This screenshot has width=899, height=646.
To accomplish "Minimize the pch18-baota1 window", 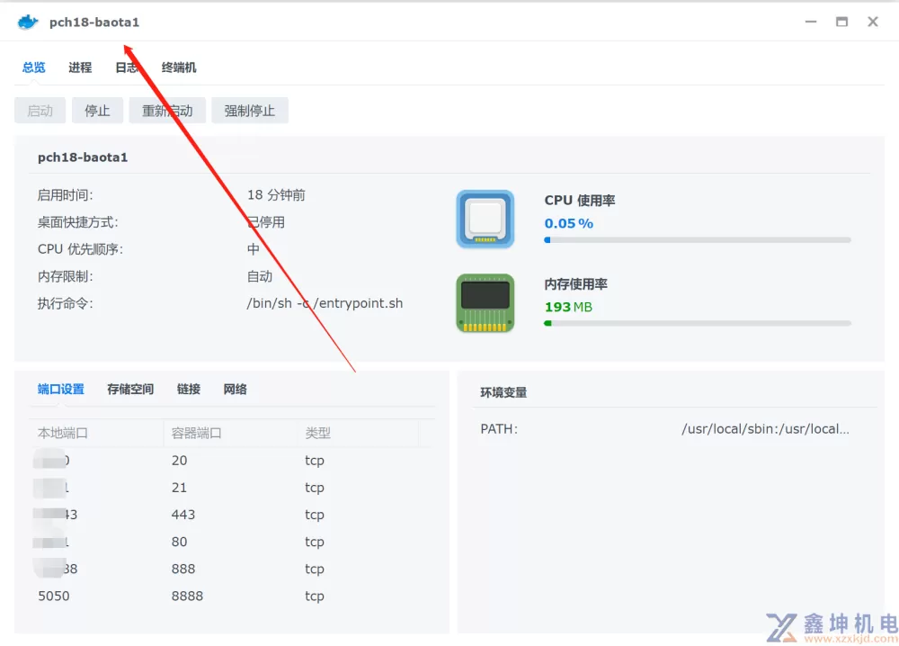I will (811, 22).
